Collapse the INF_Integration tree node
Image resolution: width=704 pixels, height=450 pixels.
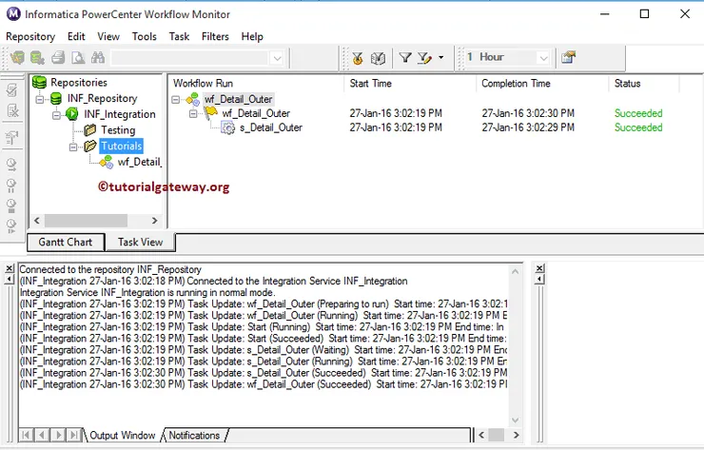point(56,115)
